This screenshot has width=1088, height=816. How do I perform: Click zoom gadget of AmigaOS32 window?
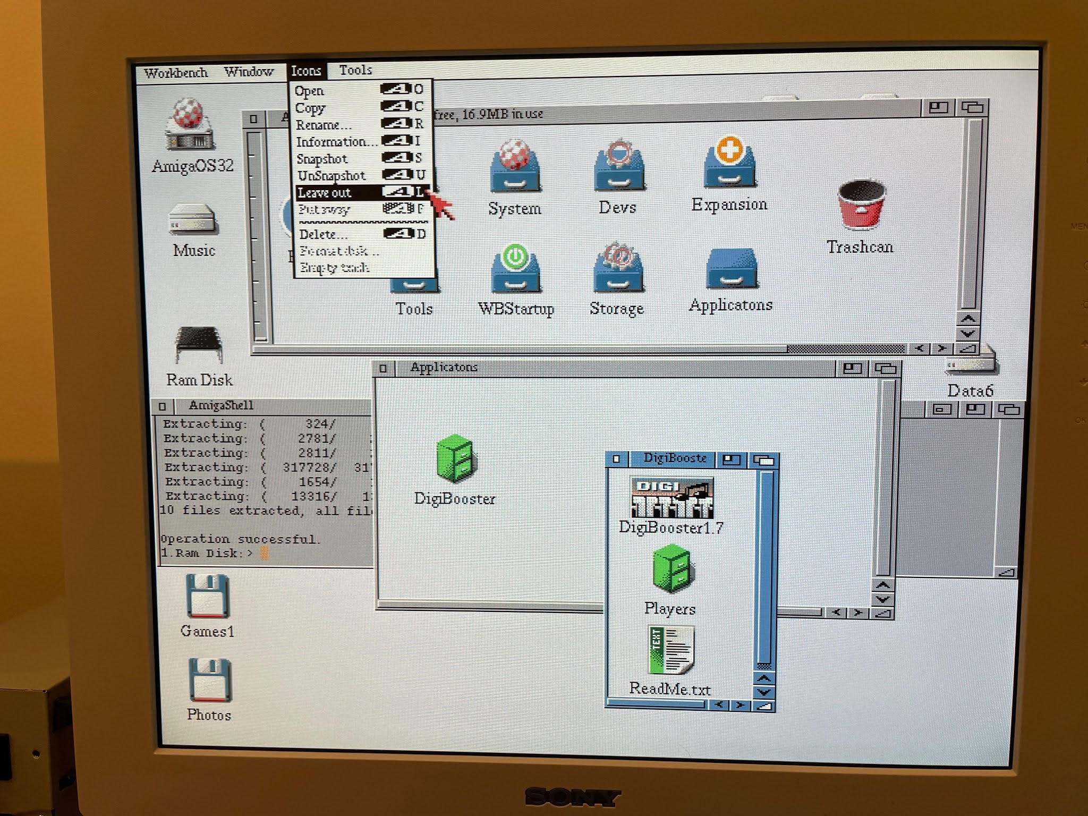[938, 108]
